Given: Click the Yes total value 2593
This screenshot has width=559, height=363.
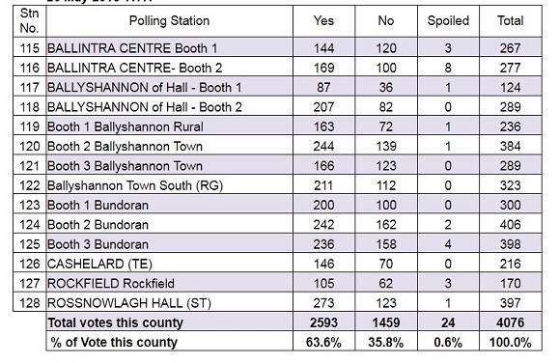Looking at the screenshot, I should tap(323, 322).
